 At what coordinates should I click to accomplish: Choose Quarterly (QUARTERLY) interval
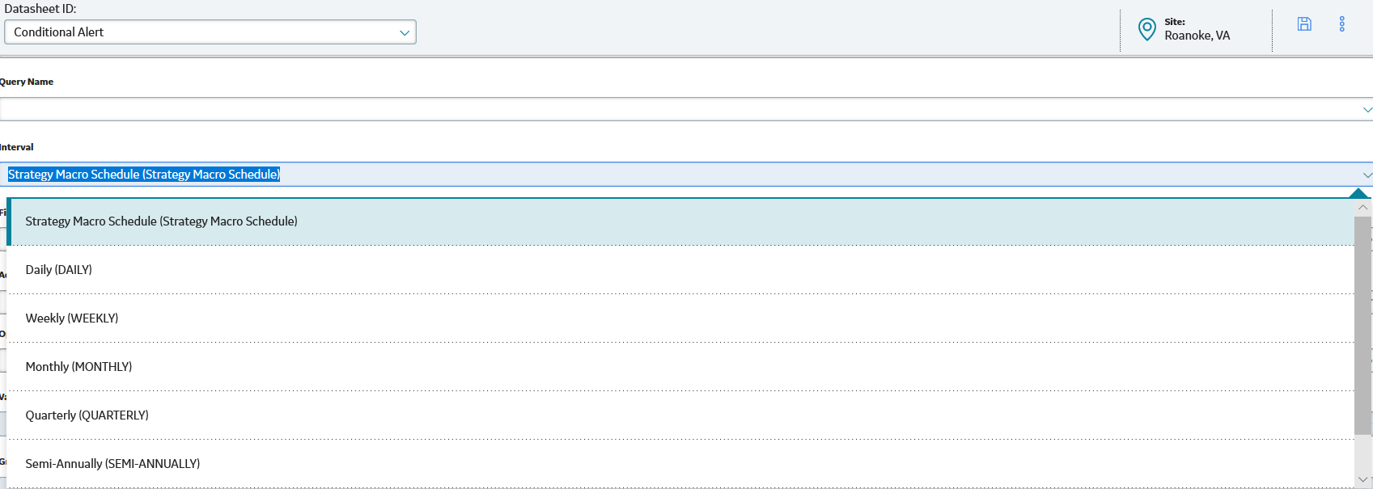(87, 415)
